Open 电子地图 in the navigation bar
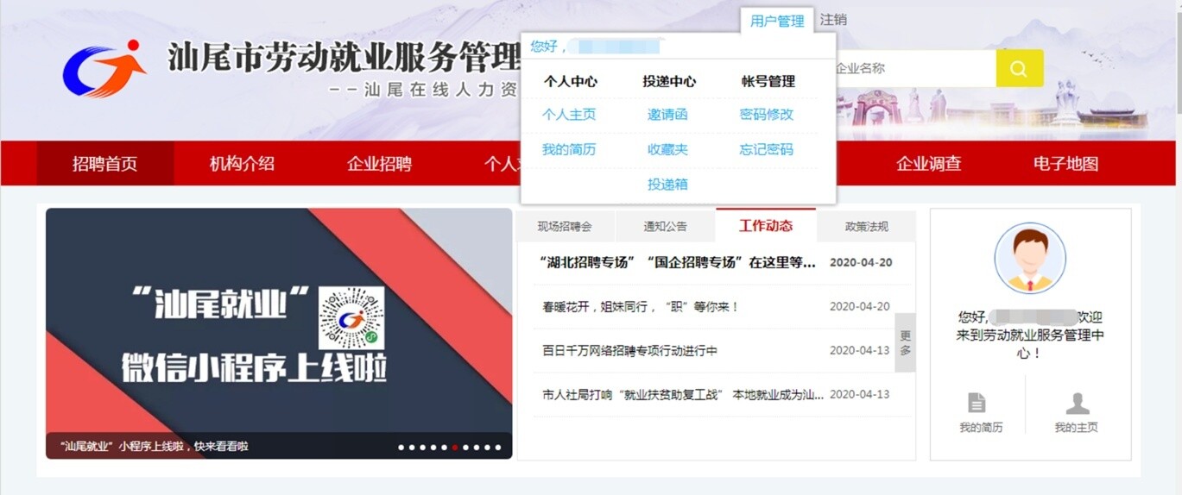Viewport: 1182px width, 495px height. tap(1065, 164)
